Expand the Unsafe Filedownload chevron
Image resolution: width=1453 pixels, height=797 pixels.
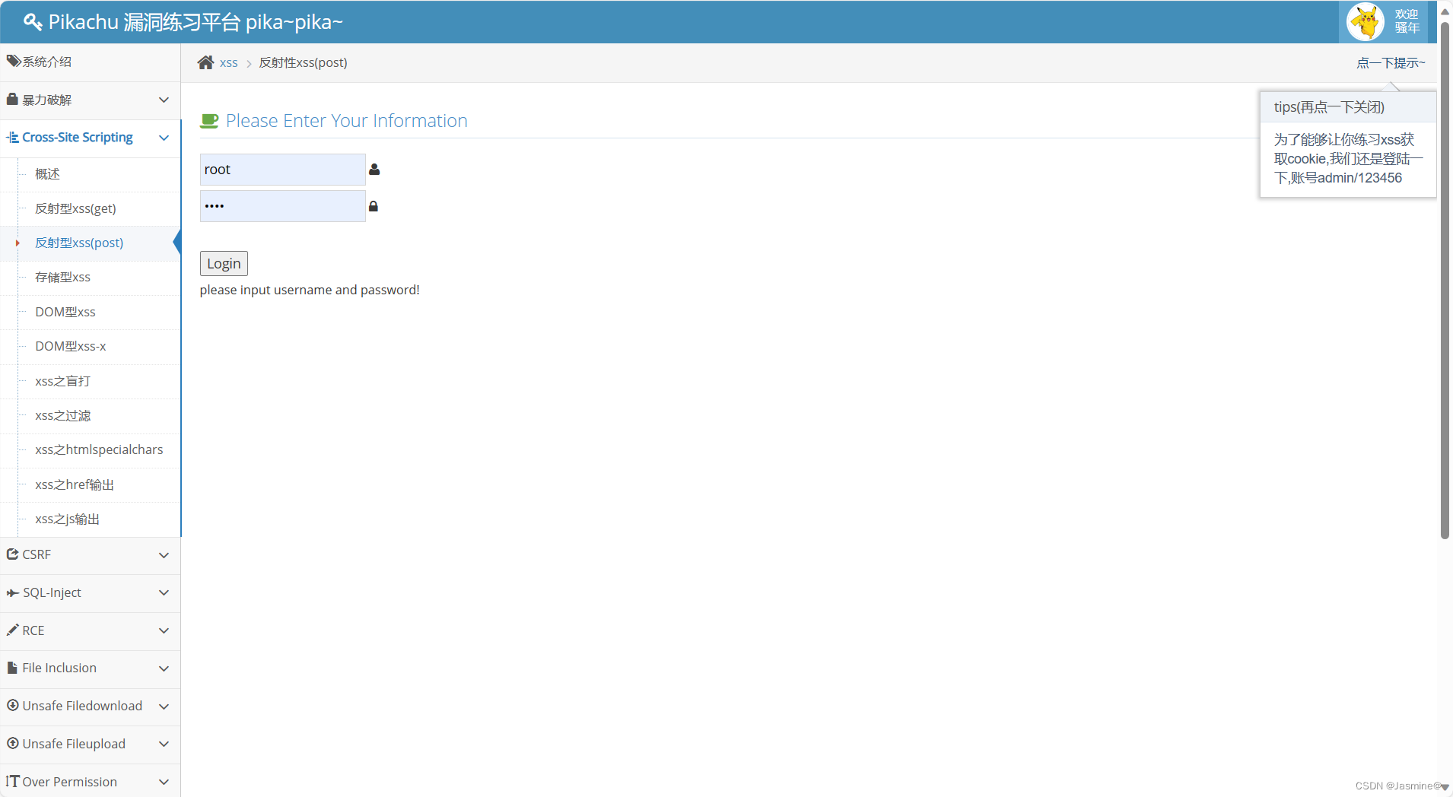164,707
